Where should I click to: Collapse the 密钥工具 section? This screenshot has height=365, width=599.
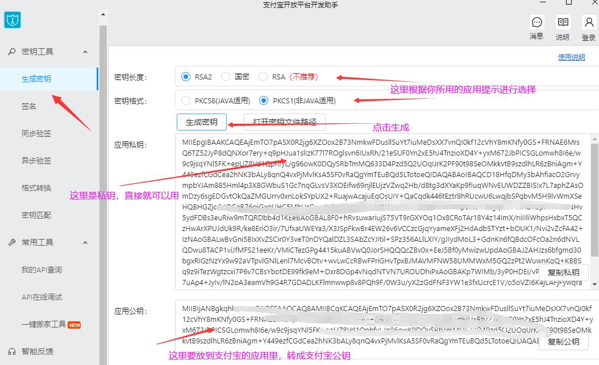coord(85,51)
